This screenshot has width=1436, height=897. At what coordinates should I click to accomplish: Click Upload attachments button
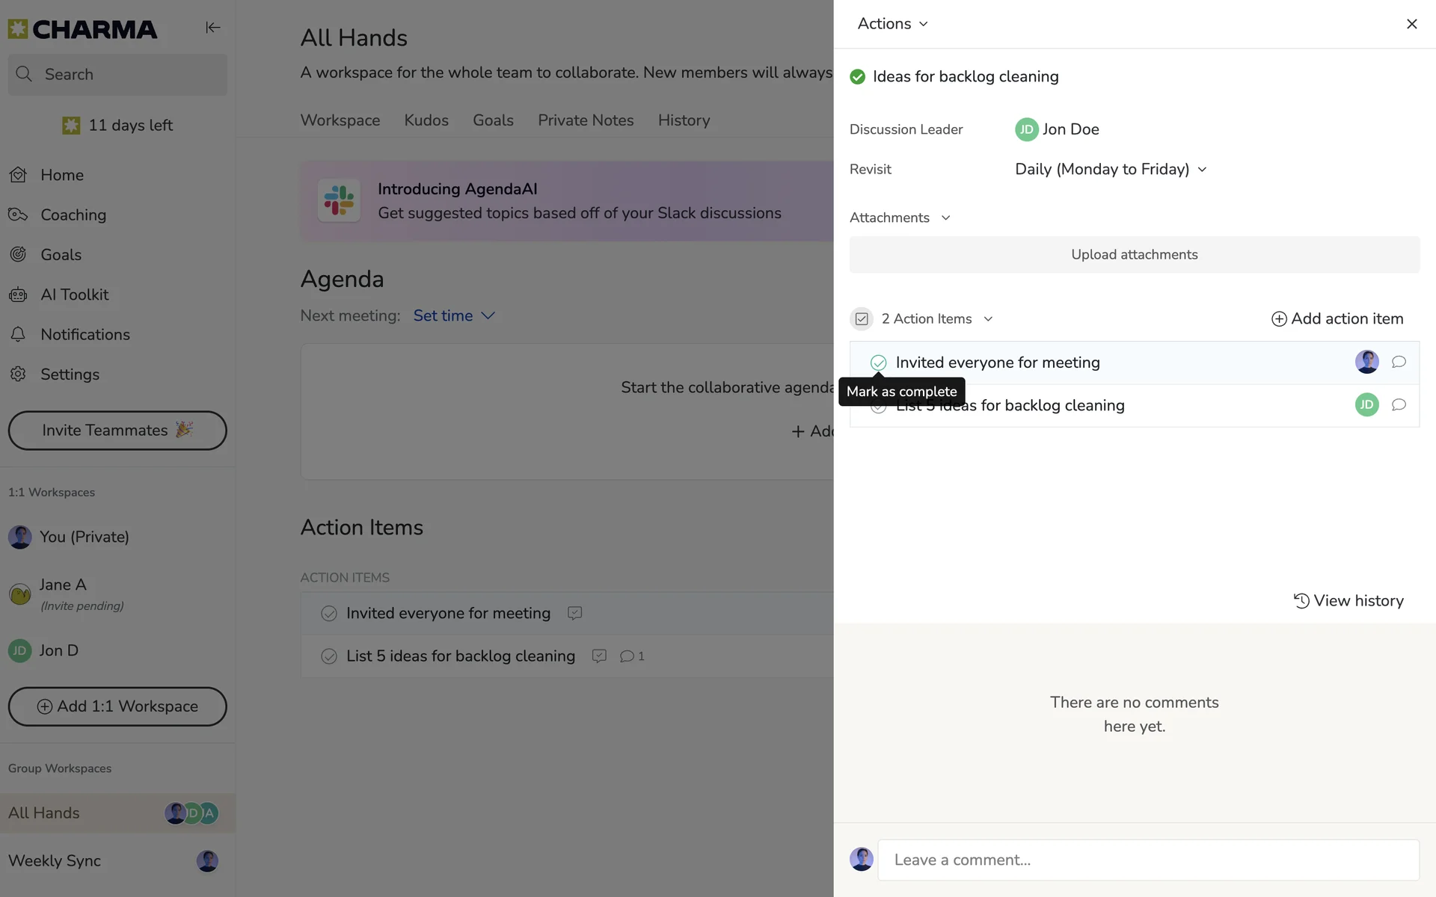[x=1134, y=255]
